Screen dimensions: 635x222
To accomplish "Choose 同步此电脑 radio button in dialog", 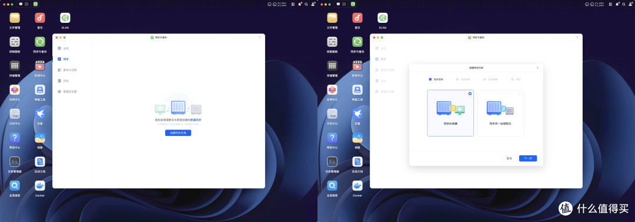I will tap(470, 93).
